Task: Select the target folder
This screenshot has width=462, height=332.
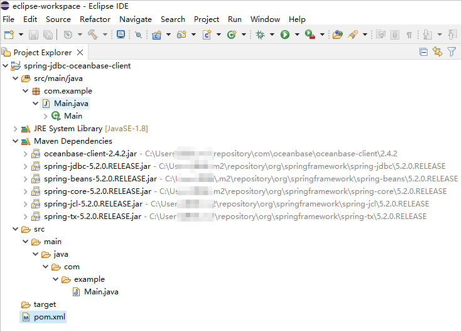Action: [45, 304]
